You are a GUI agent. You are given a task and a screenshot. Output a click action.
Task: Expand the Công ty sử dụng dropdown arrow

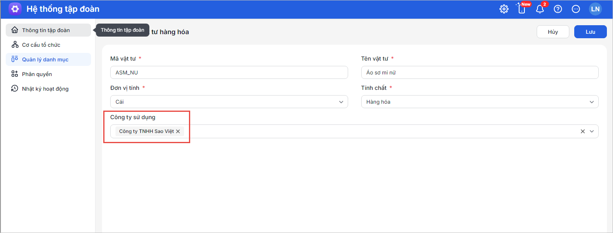pos(592,131)
